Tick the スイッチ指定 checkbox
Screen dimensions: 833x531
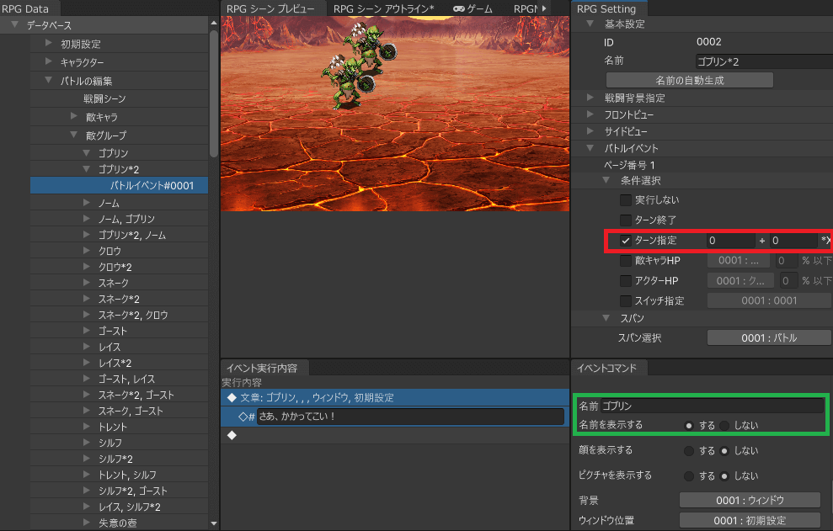pyautogui.click(x=626, y=301)
